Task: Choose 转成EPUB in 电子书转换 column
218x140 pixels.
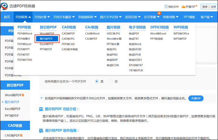Action: pos(135,55)
